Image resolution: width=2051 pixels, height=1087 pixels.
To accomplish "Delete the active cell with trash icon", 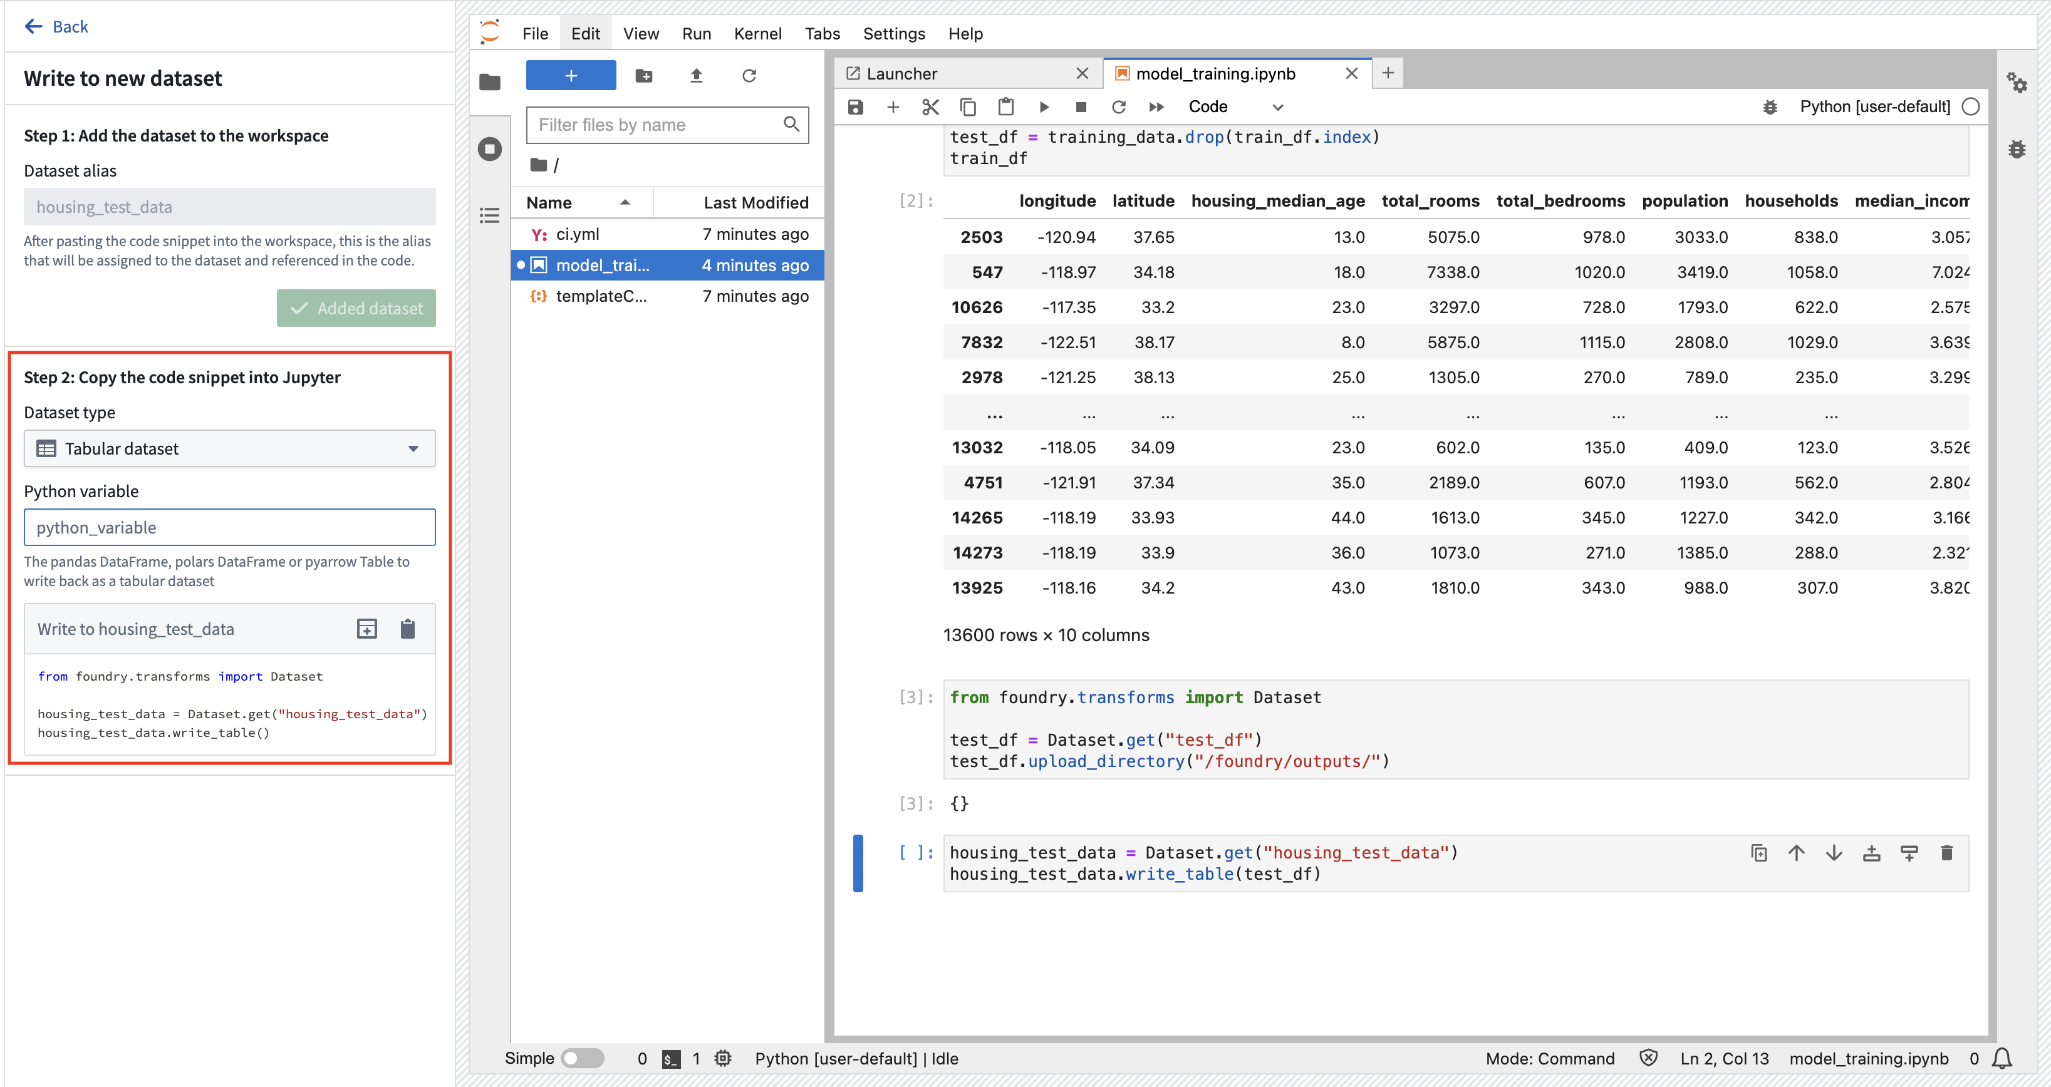I will [x=1947, y=853].
